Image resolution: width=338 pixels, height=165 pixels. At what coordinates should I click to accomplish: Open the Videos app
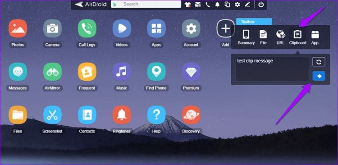point(122,28)
